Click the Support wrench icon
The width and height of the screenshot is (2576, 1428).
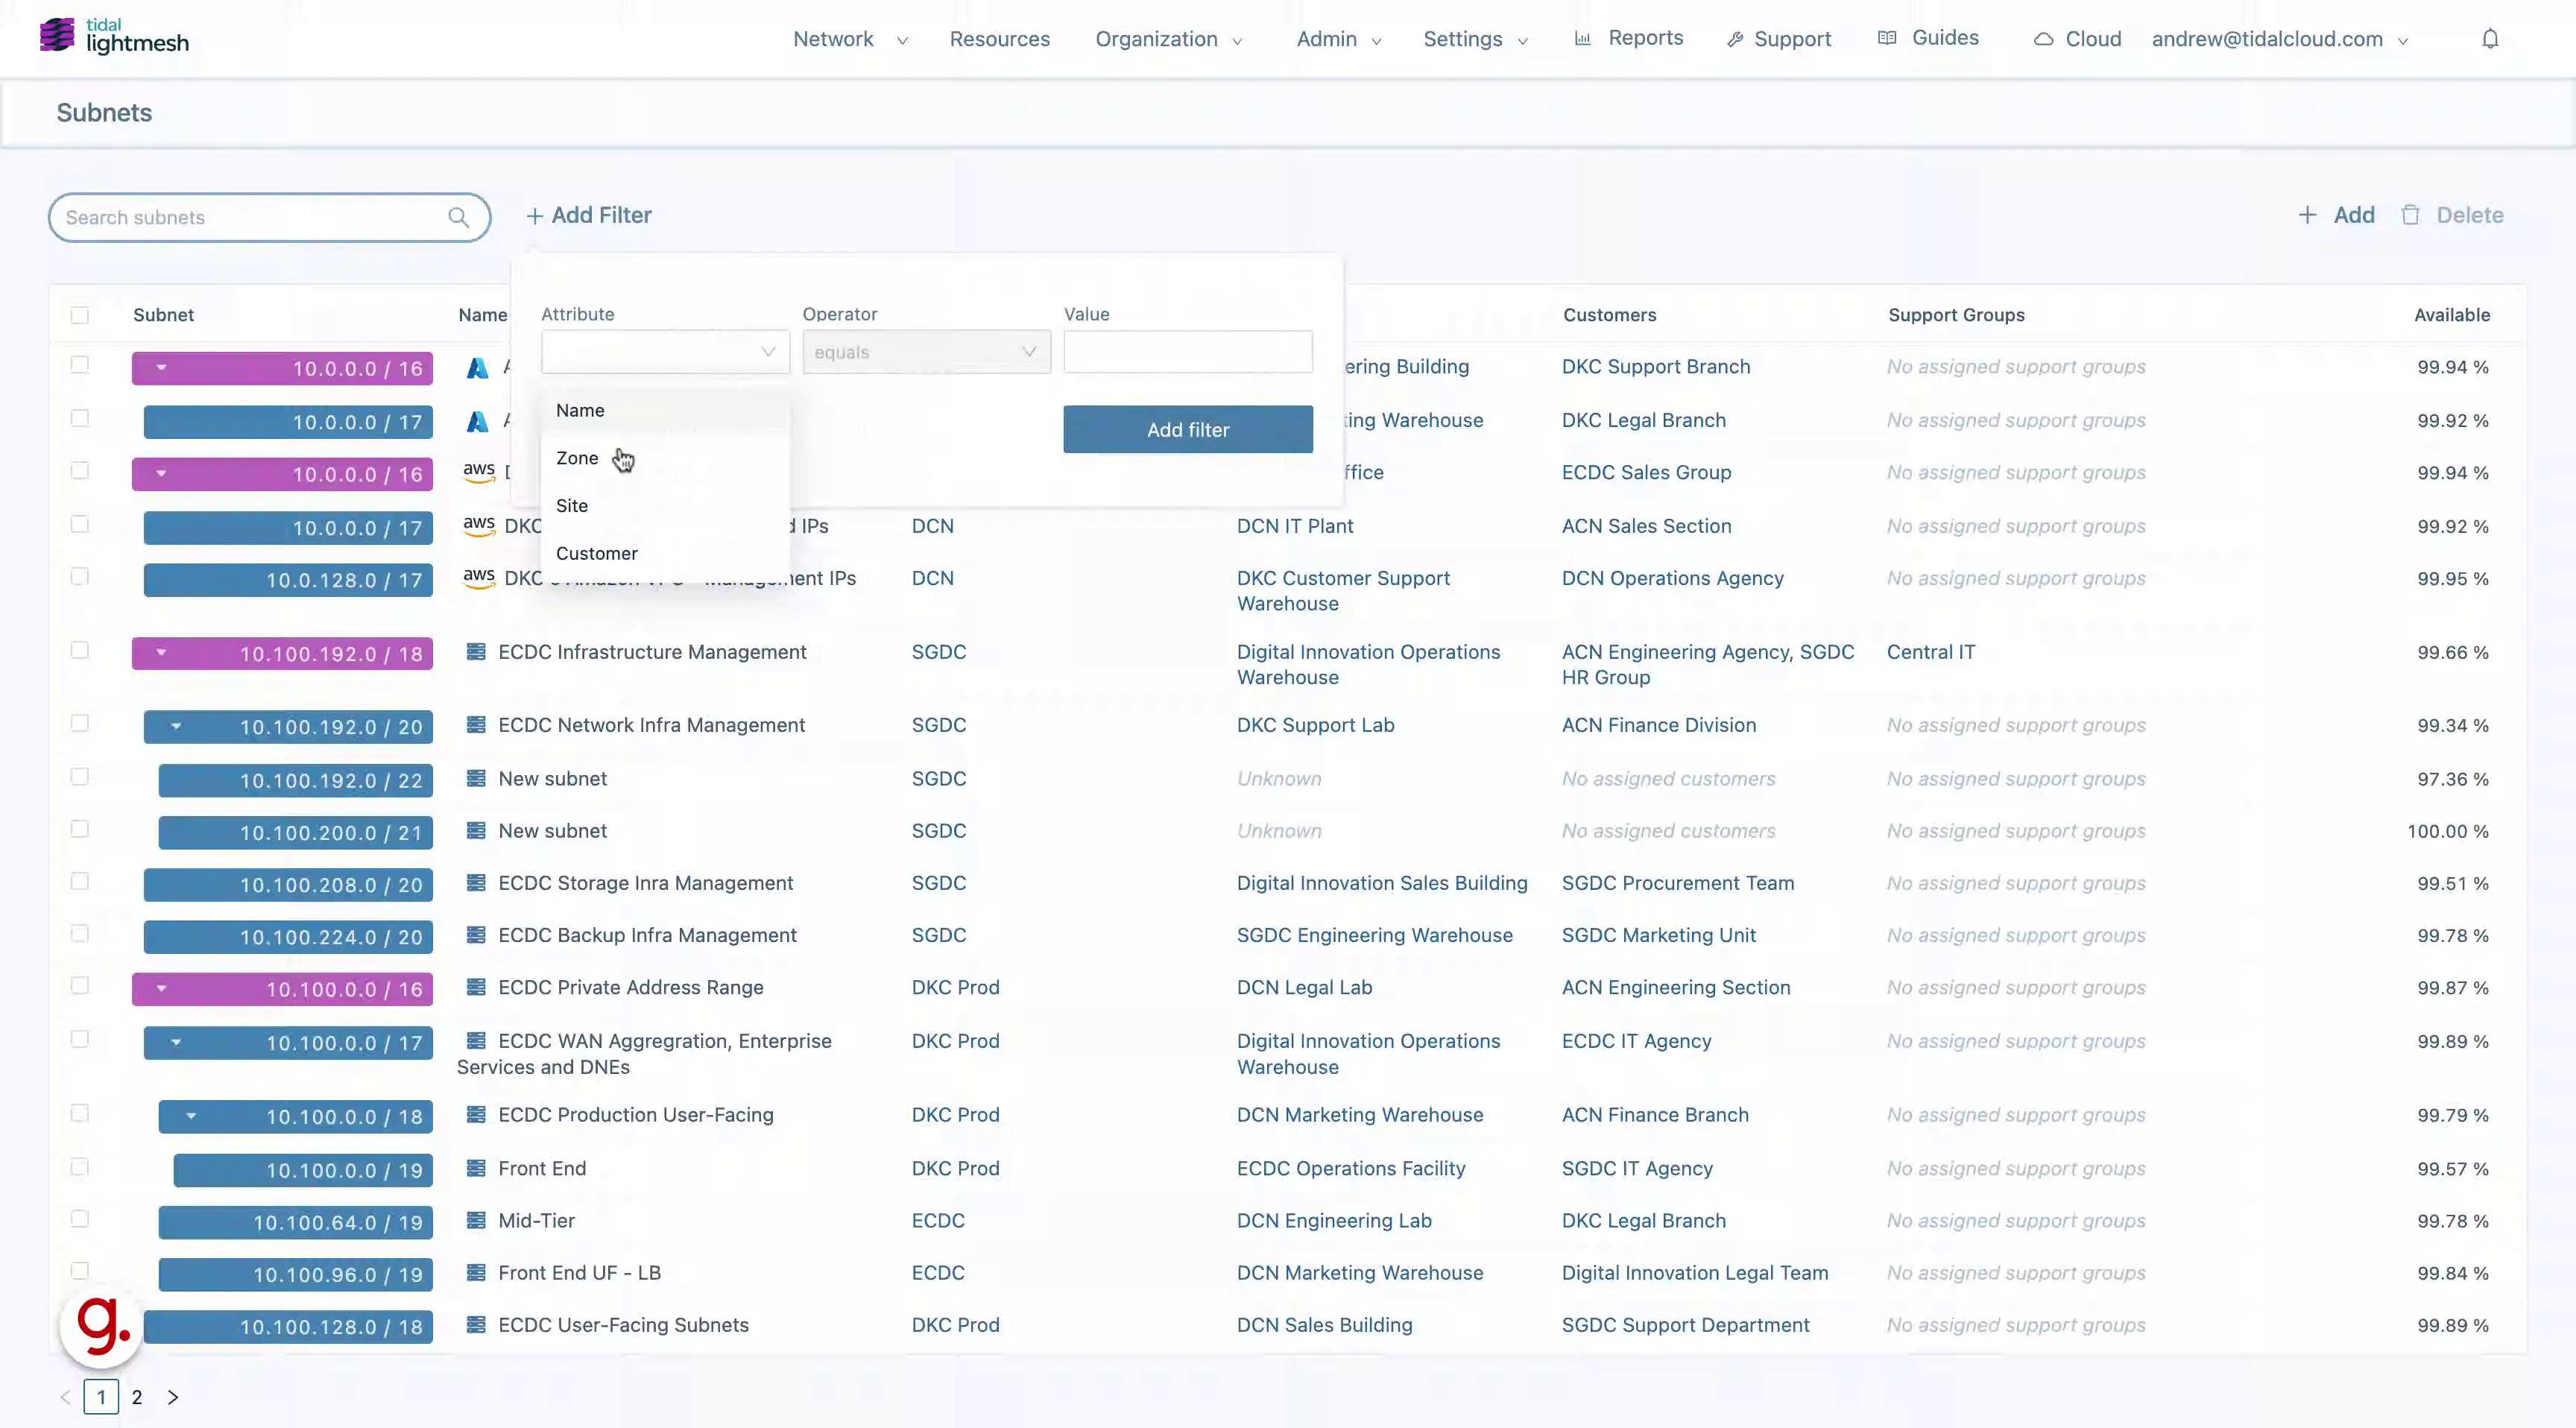coord(1735,39)
